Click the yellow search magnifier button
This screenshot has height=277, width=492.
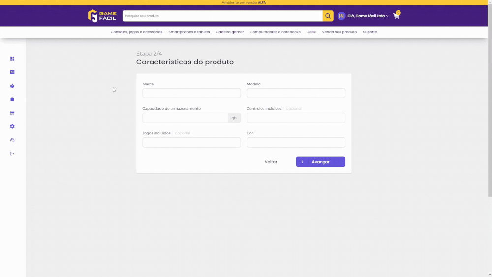click(x=328, y=16)
